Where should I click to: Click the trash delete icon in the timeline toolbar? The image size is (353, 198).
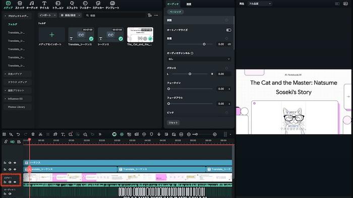point(33,134)
